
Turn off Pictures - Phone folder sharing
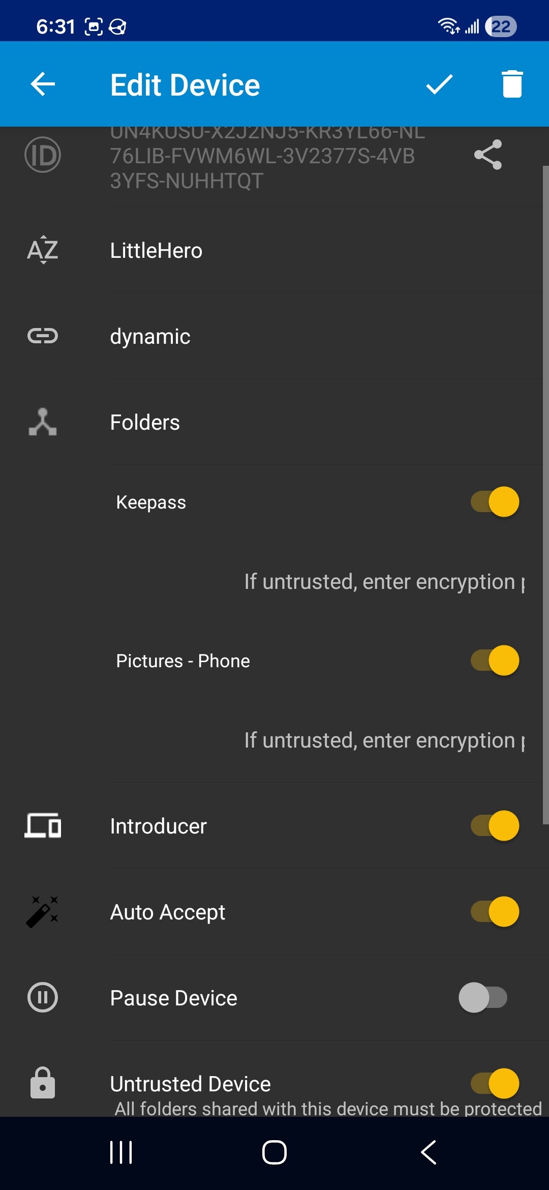pos(495,661)
